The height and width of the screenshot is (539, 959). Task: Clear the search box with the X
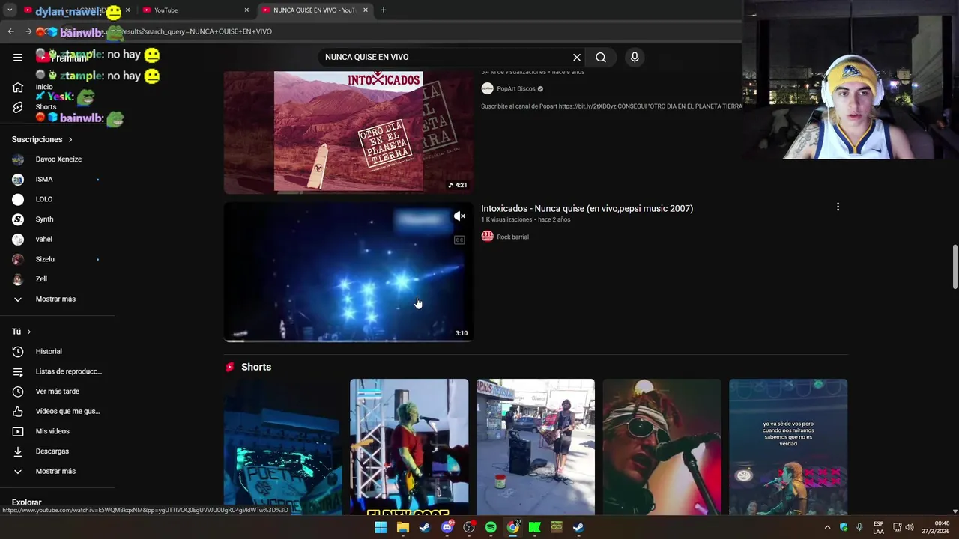(x=577, y=57)
